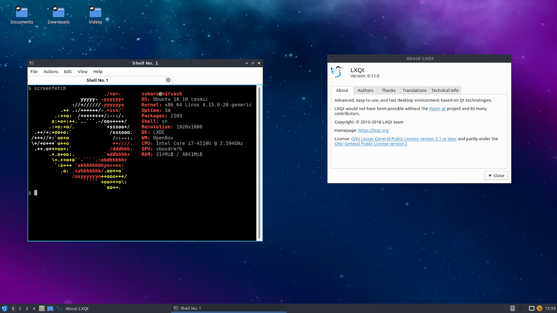Screen dimensions: 557x313
Task: Click the display monitor tray icon
Action: [532, 308]
